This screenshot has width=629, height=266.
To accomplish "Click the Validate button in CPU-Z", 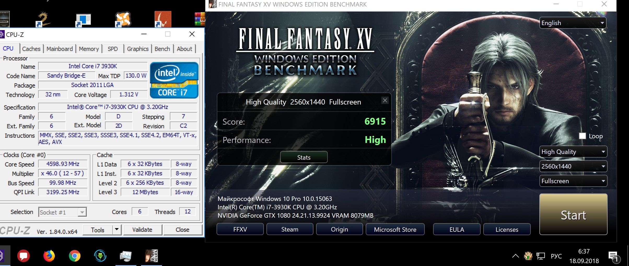I will 142,230.
